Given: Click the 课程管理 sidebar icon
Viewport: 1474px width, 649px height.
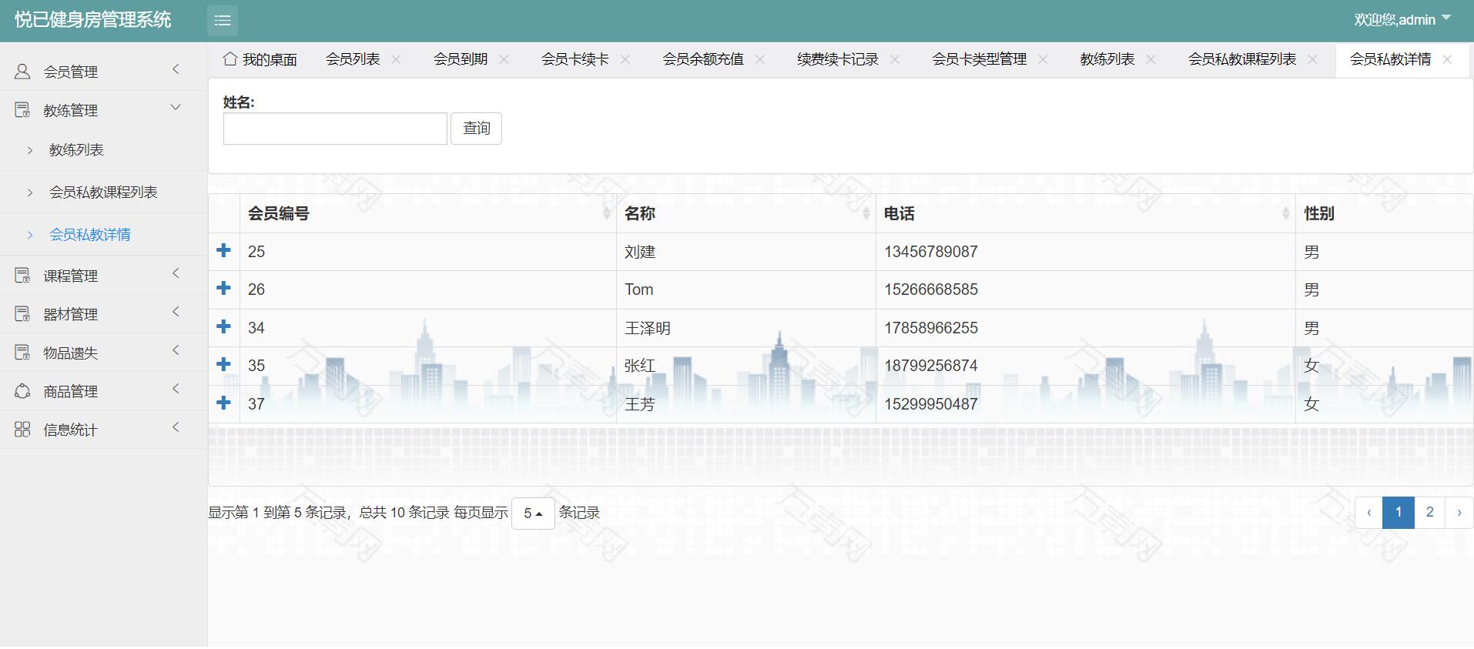Looking at the screenshot, I should coord(22,276).
